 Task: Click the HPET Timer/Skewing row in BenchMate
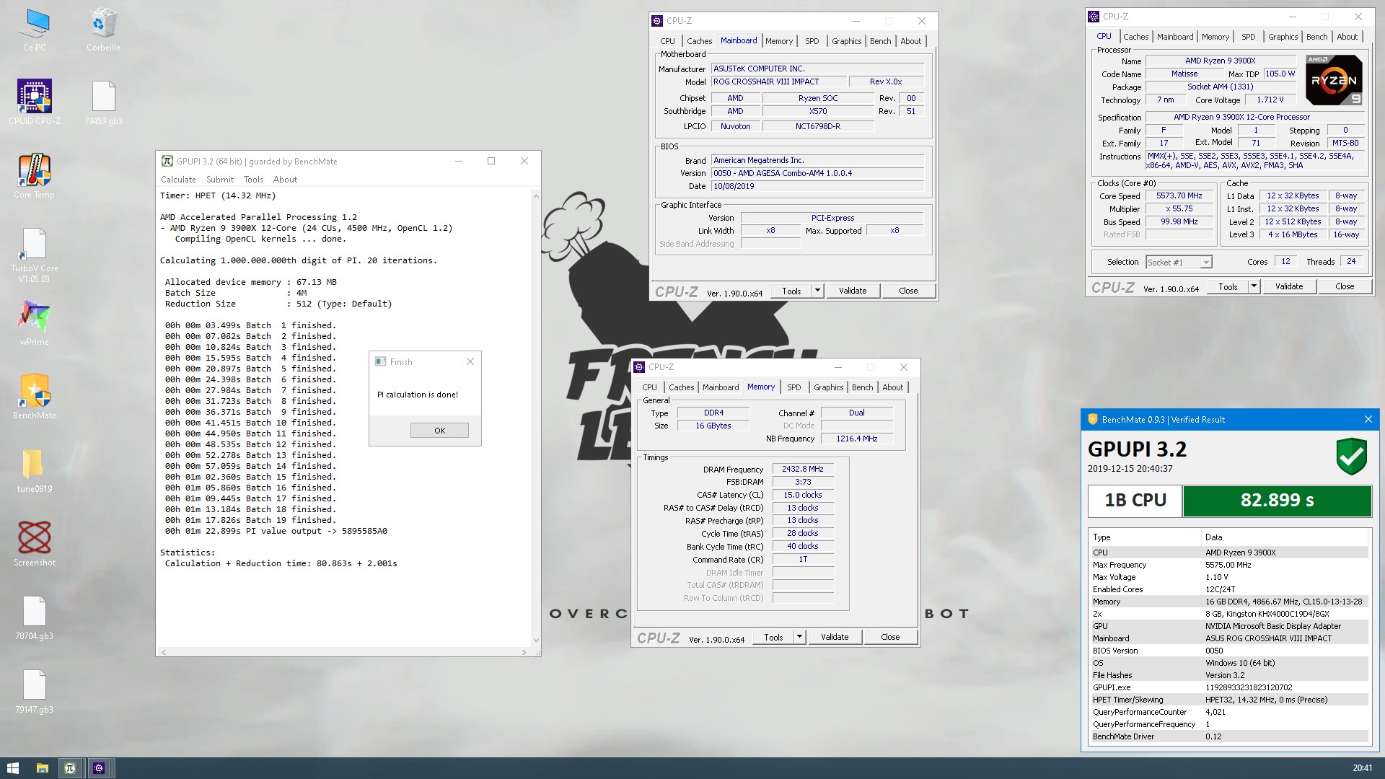click(1228, 700)
